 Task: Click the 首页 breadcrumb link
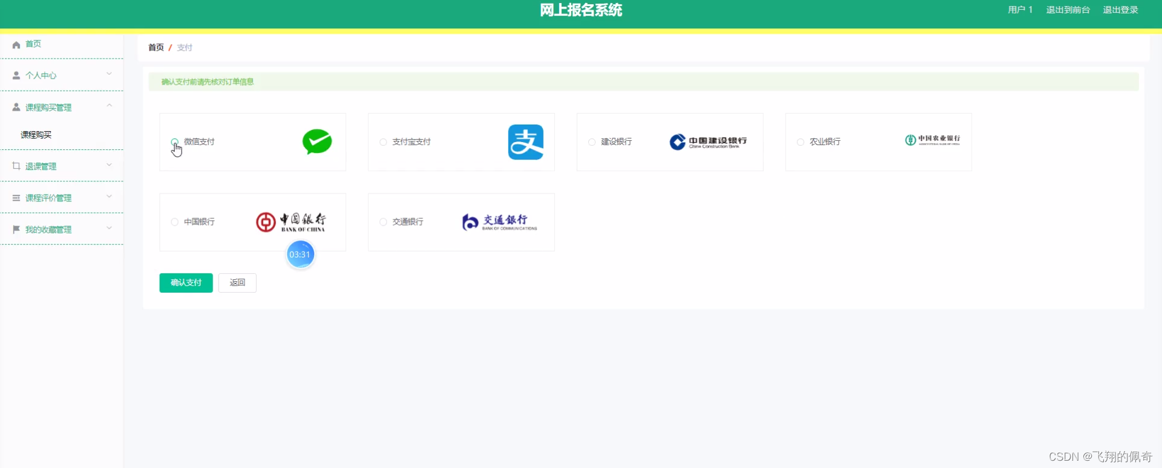pyautogui.click(x=156, y=47)
